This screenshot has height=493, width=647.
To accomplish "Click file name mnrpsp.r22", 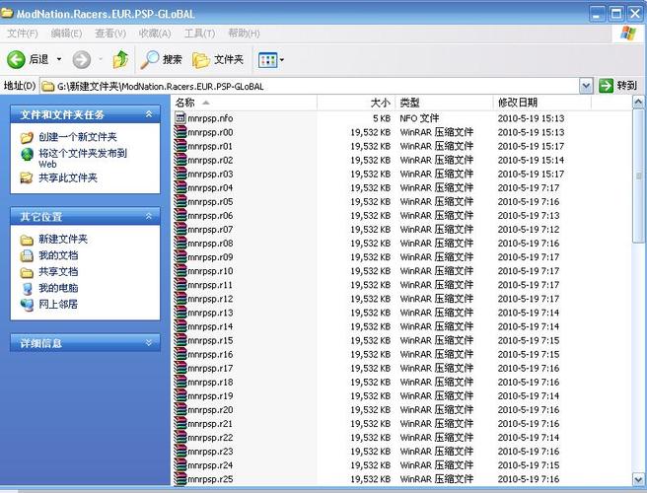I will click(x=210, y=438).
